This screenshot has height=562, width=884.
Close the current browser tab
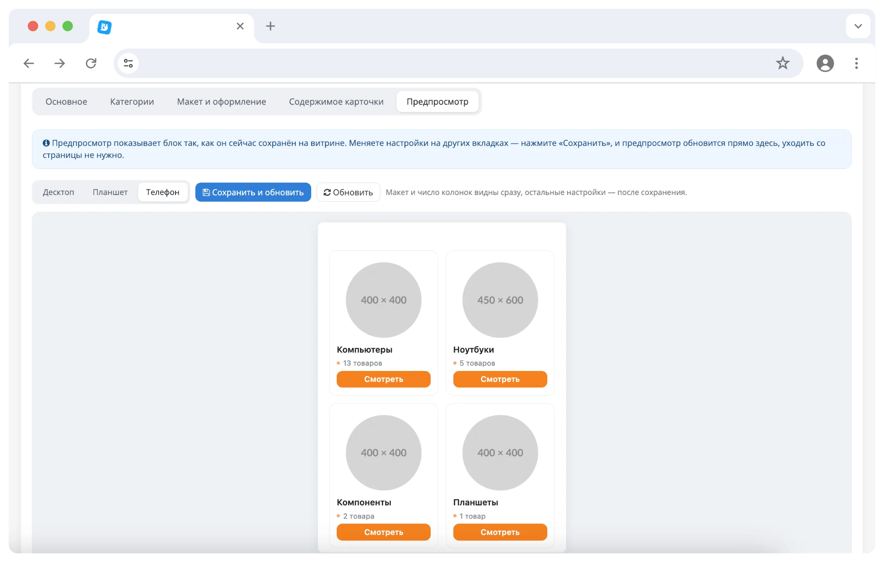[240, 26]
